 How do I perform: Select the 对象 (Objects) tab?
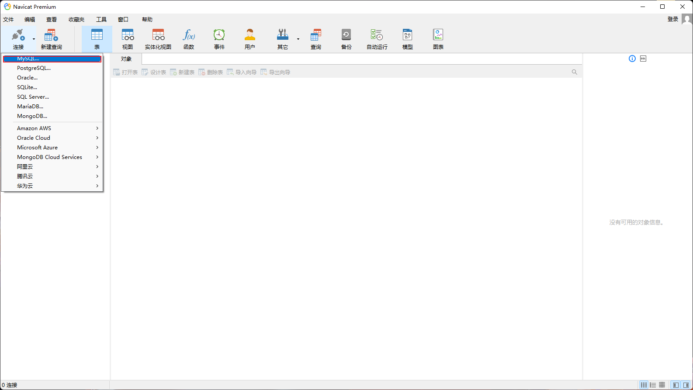[x=126, y=59]
